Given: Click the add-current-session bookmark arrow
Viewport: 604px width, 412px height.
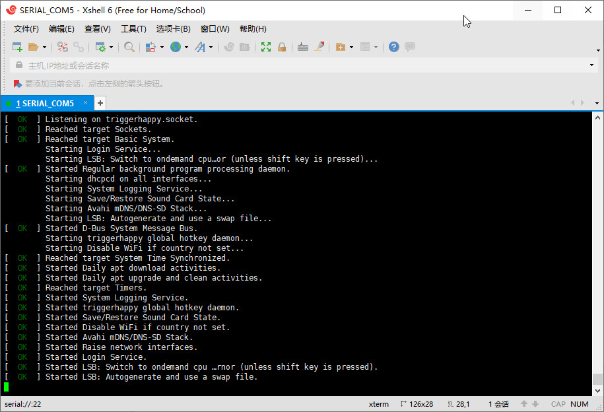Looking at the screenshot, I should pyautogui.click(x=18, y=84).
